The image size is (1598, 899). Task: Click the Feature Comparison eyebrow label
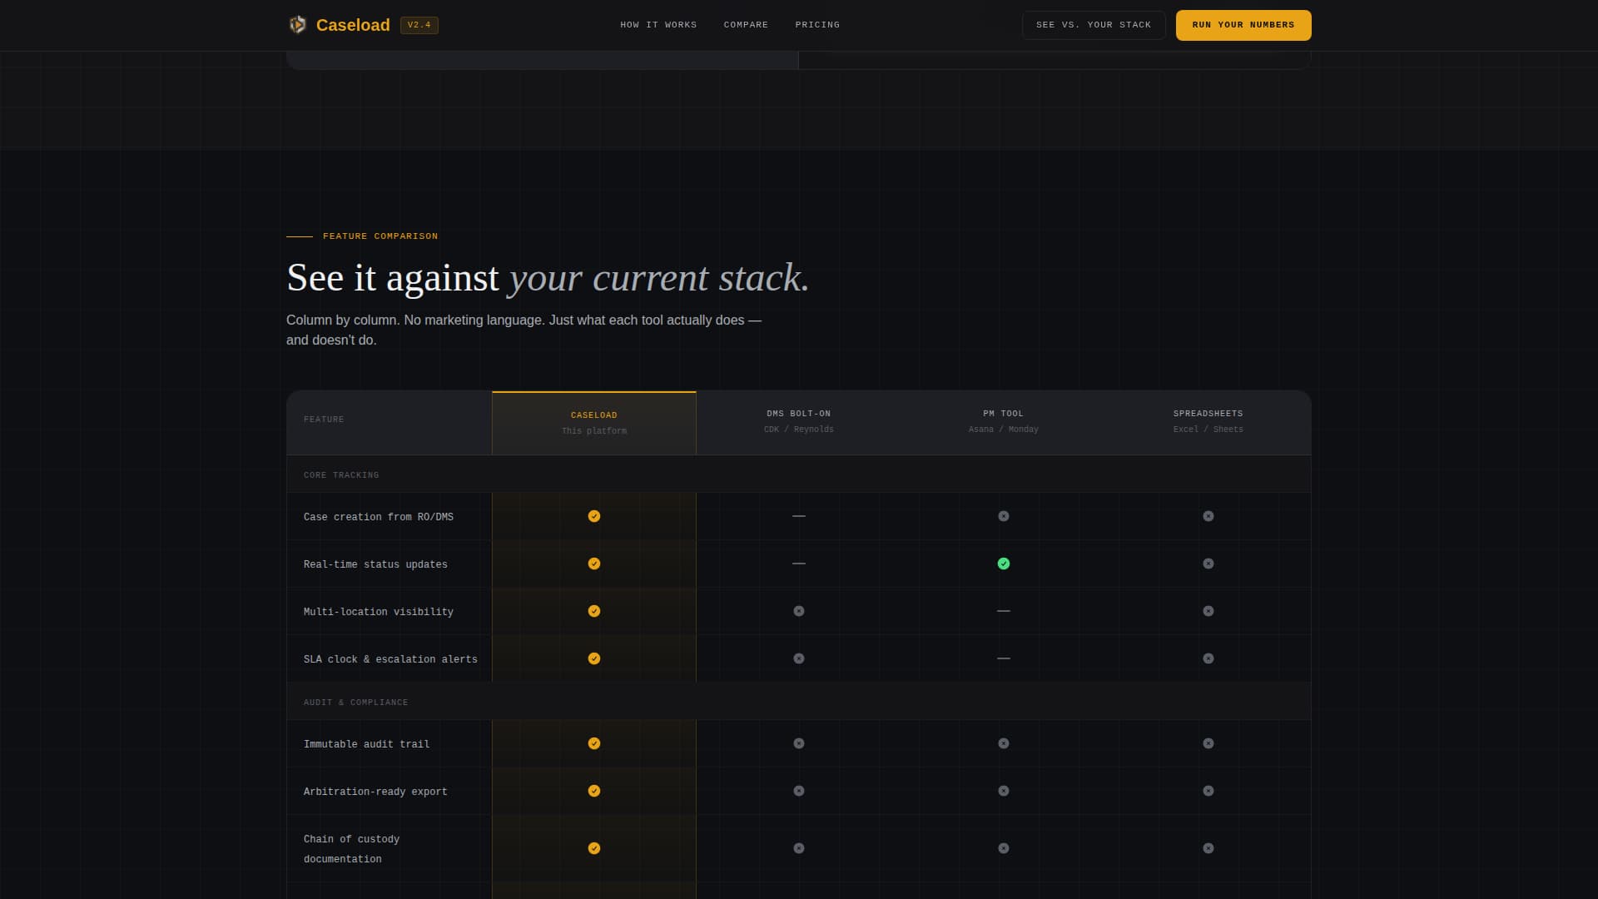click(380, 236)
